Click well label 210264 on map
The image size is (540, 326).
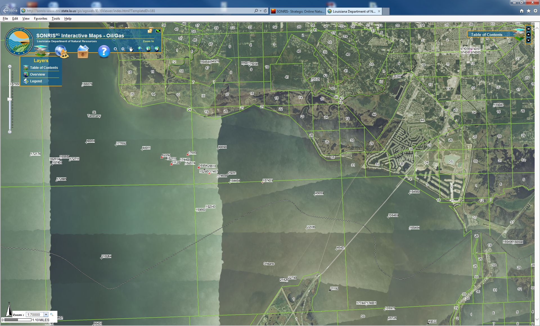(x=106, y=256)
